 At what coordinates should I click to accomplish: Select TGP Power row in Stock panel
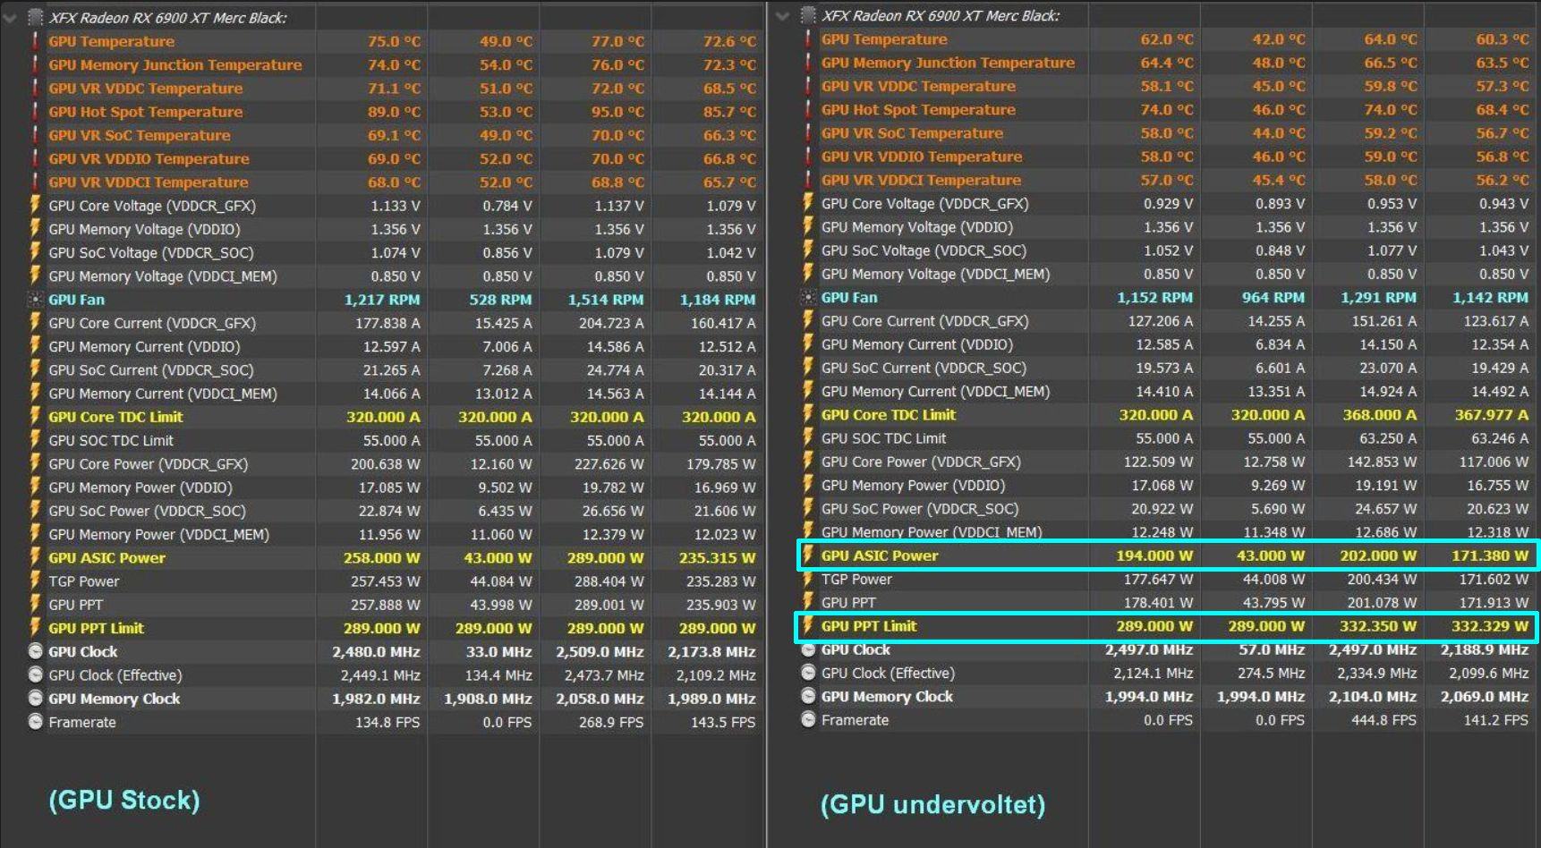pyautogui.click(x=383, y=581)
